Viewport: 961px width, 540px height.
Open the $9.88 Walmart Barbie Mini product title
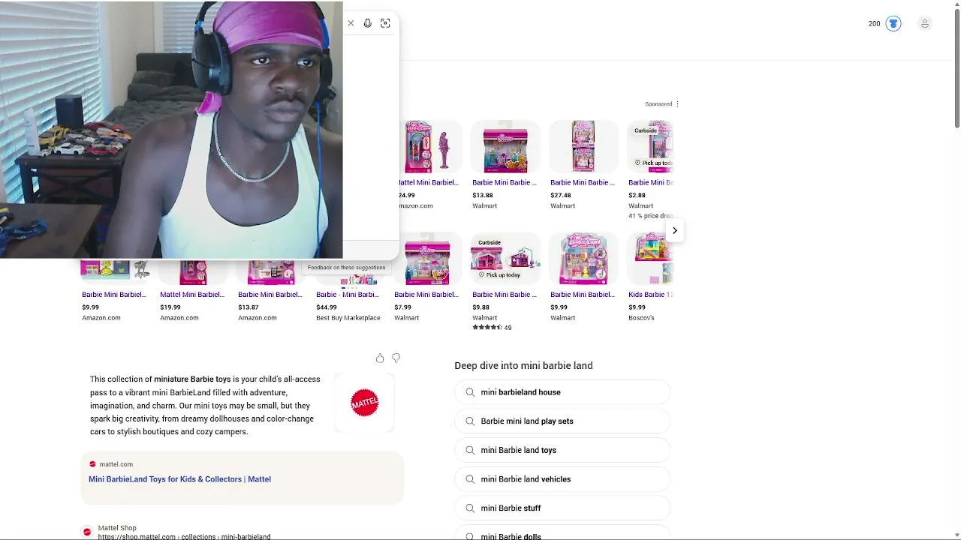click(505, 295)
